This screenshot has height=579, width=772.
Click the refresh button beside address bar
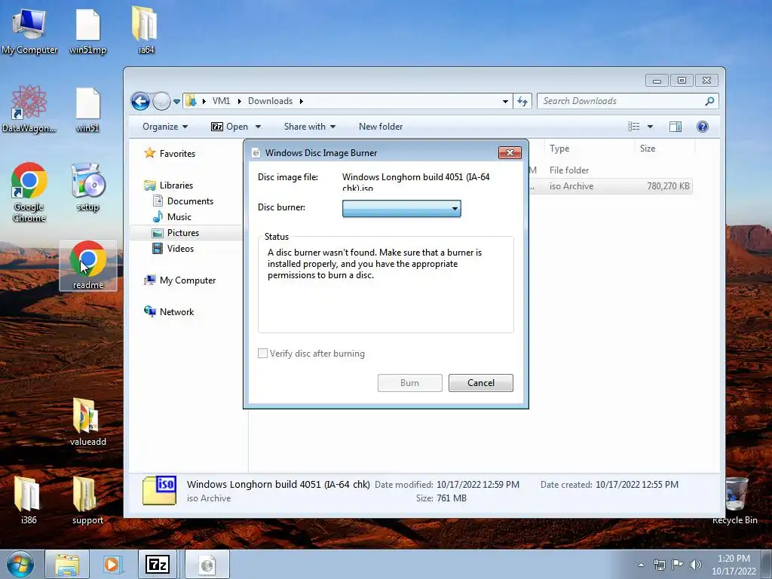tap(522, 101)
